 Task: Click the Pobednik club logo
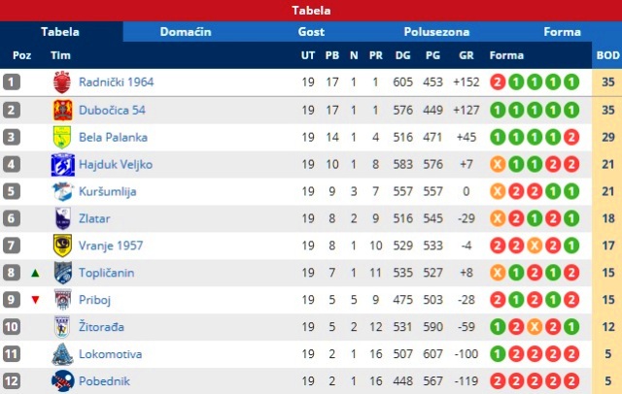pos(62,381)
